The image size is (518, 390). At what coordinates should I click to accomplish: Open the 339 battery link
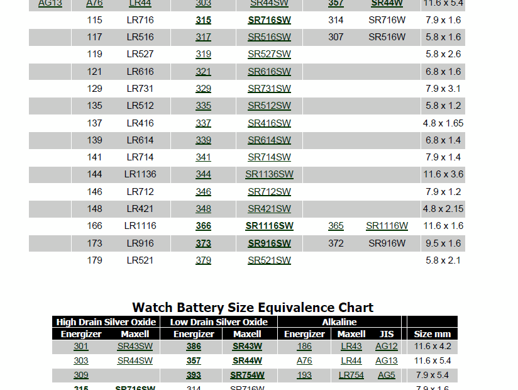(x=203, y=140)
